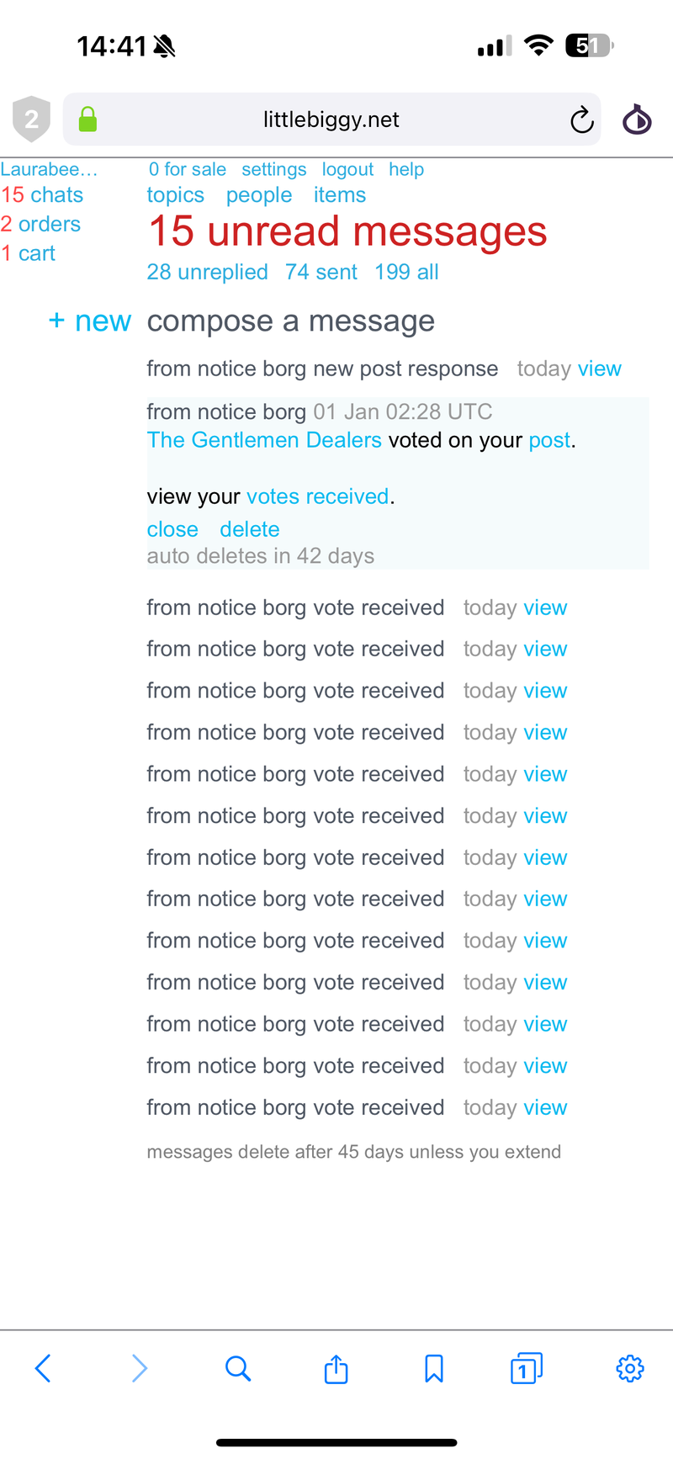Show the 74 sent messages
The image size is (673, 1459).
(x=321, y=272)
